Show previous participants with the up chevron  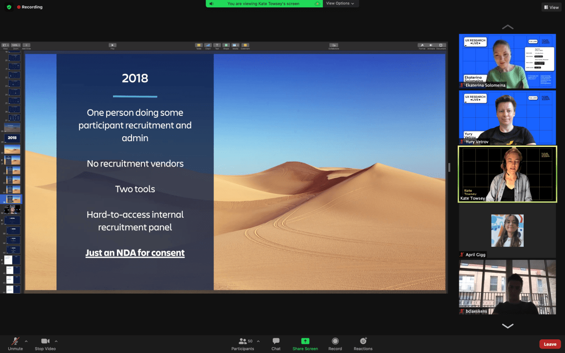[508, 27]
